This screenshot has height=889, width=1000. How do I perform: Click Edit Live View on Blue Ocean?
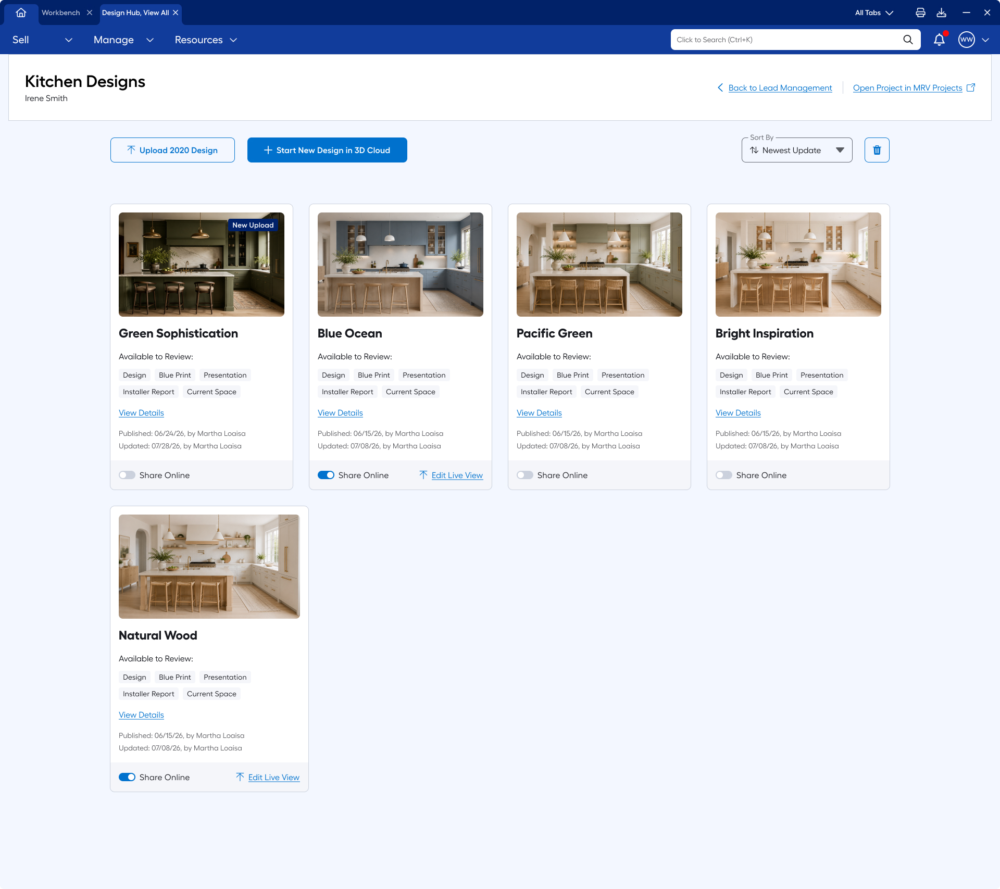pos(457,475)
